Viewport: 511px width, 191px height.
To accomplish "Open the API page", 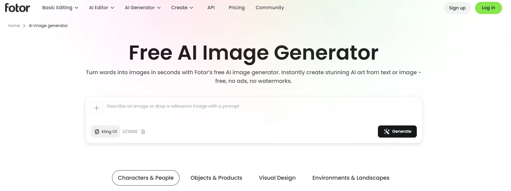I will tap(211, 8).
